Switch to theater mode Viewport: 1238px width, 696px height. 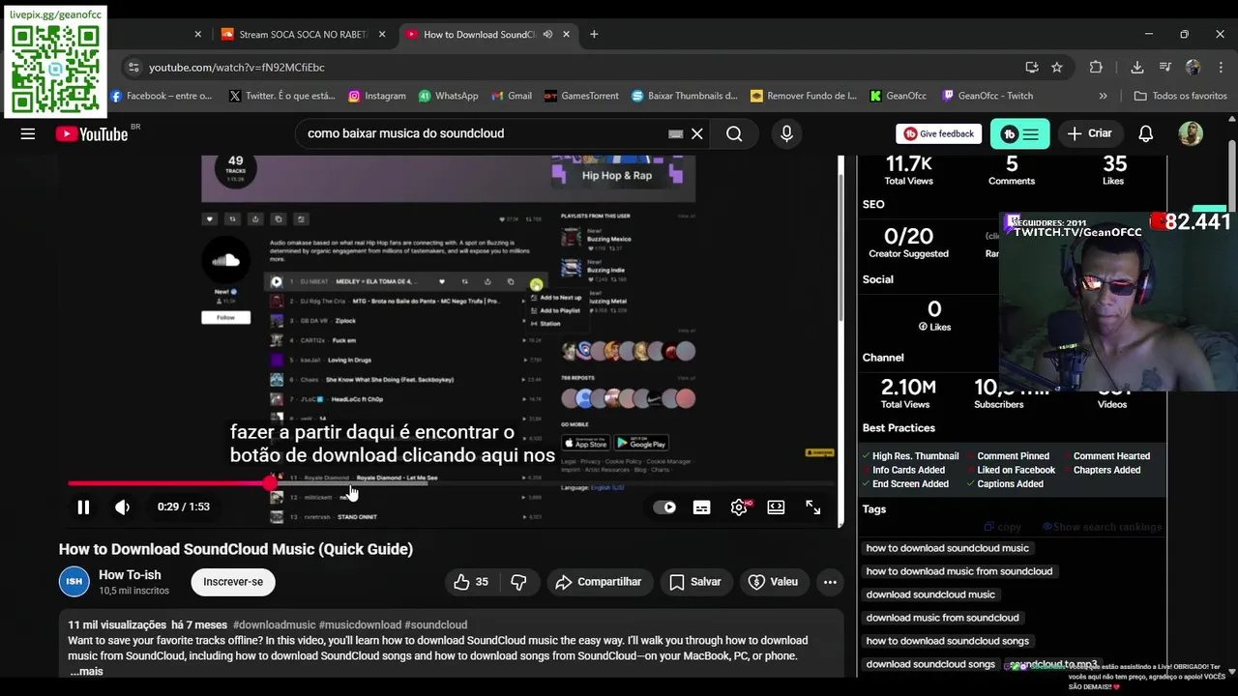pos(776,507)
